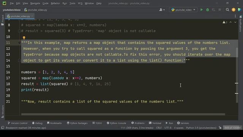Click the youtube_video.py breadcrumb in navigation bar
This screenshot has height=137, width=243.
pos(36,10)
